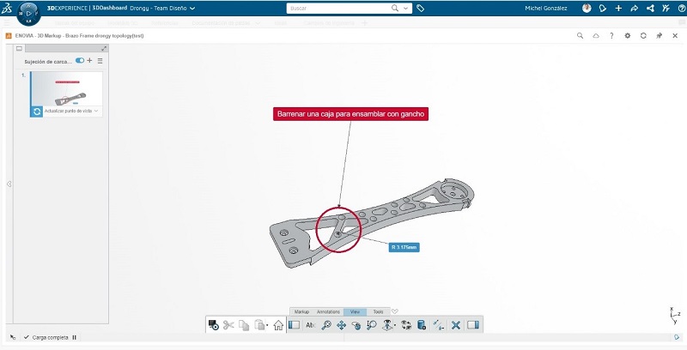Toggle the right side panel icon

coord(472,325)
